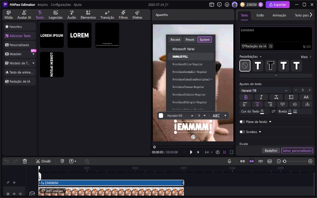The image size is (317, 198).
Task: Apply italic text style
Action: tap(261, 97)
